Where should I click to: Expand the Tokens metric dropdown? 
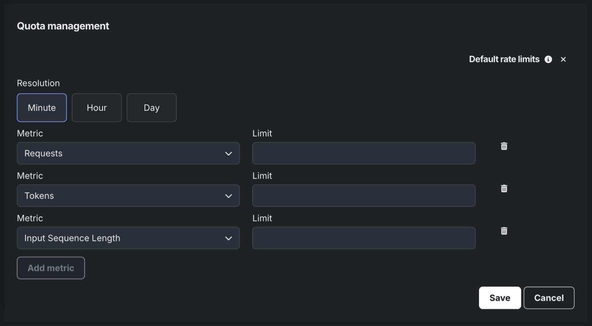point(128,196)
